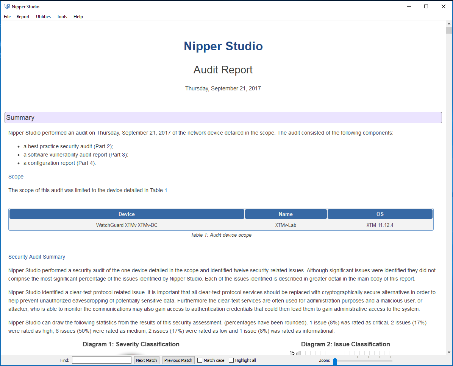
Task: Click the Zoom slider handle
Action: click(x=335, y=361)
